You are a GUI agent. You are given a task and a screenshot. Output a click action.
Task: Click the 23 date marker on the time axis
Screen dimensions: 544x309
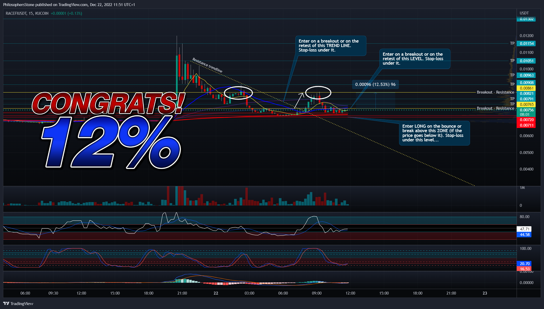[485, 293]
